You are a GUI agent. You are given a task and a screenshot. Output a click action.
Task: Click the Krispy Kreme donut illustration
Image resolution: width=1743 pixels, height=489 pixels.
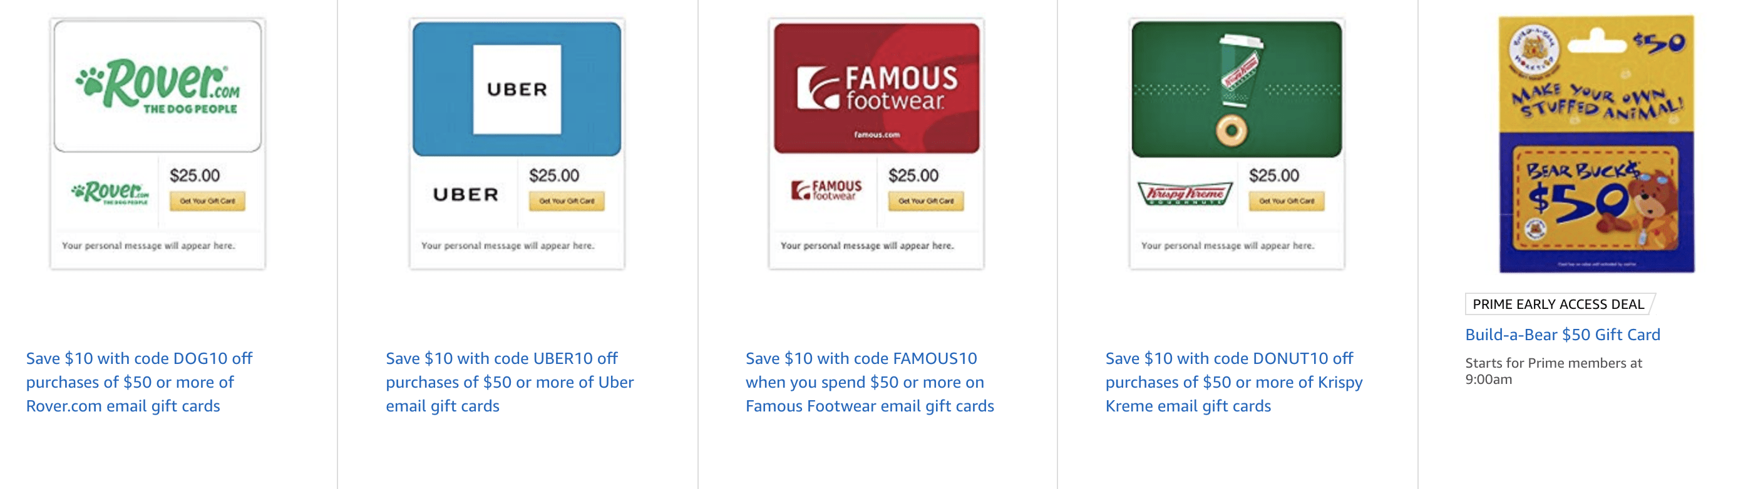pyautogui.click(x=1231, y=130)
